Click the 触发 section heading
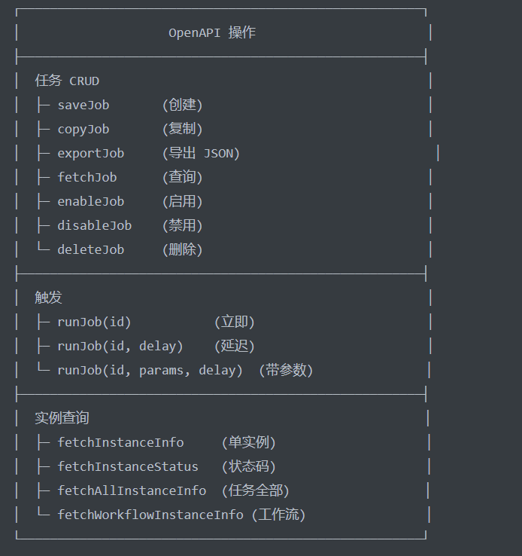 point(48,298)
